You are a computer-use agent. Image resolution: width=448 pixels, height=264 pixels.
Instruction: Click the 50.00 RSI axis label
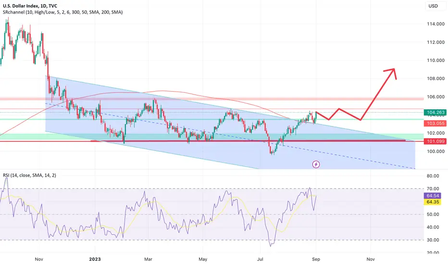[x=433, y=215]
